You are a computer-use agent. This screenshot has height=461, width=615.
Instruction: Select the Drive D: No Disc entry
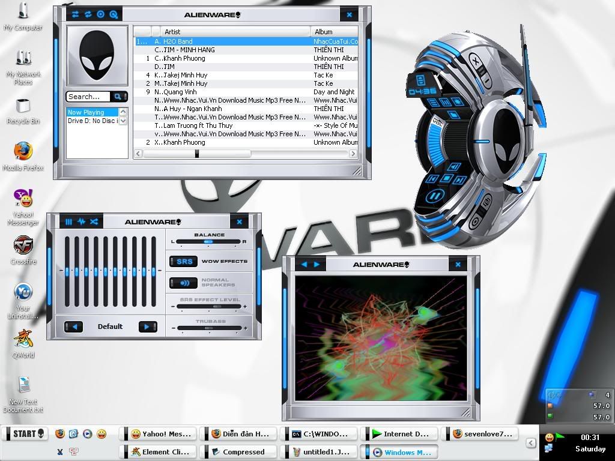coord(92,121)
